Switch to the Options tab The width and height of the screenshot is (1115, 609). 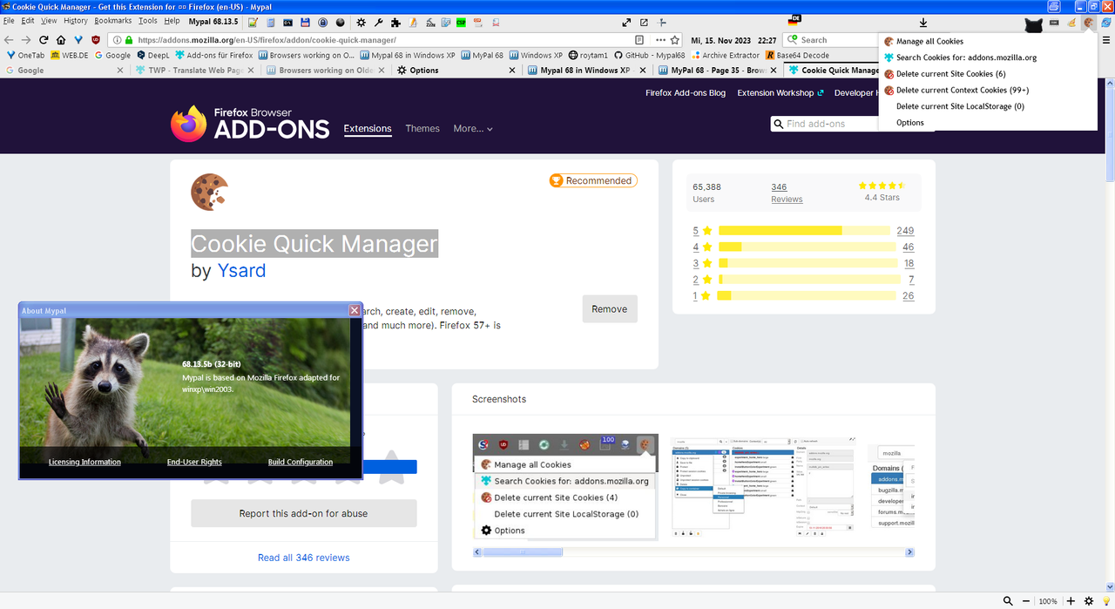(456, 71)
